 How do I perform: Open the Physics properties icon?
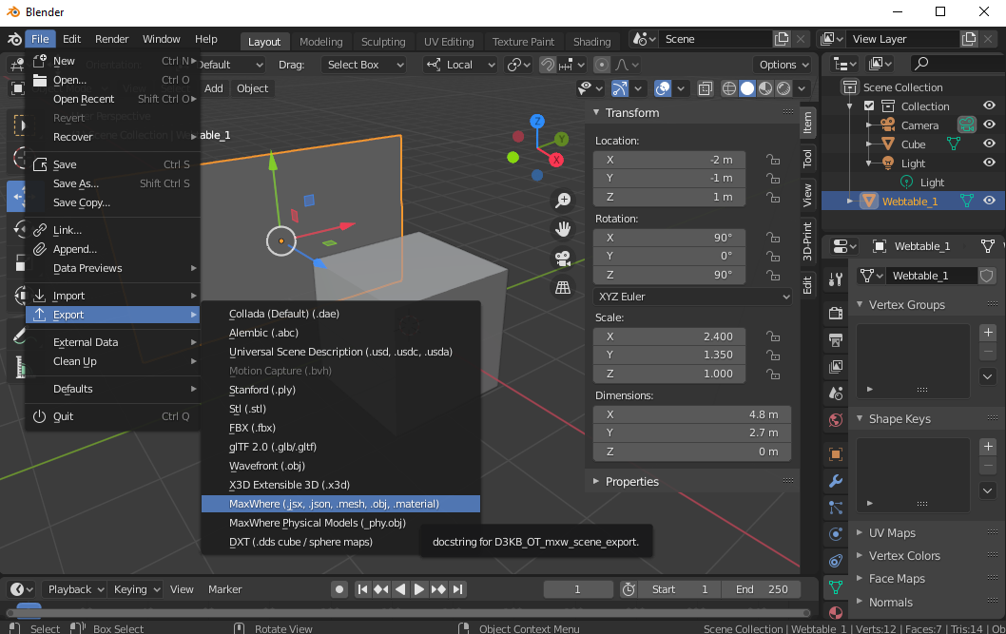836,534
